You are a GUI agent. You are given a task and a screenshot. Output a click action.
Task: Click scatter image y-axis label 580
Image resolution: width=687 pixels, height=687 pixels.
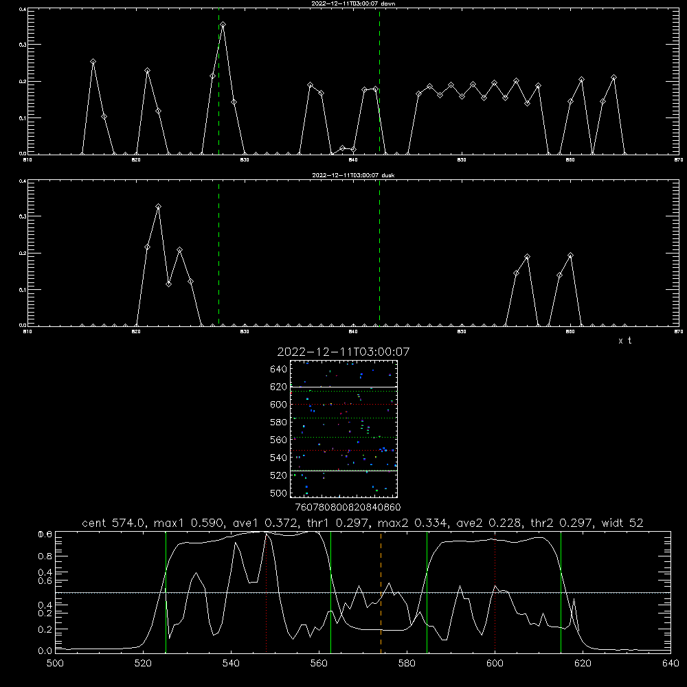[x=279, y=423]
